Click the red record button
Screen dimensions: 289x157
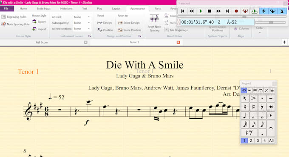click(x=236, y=11)
